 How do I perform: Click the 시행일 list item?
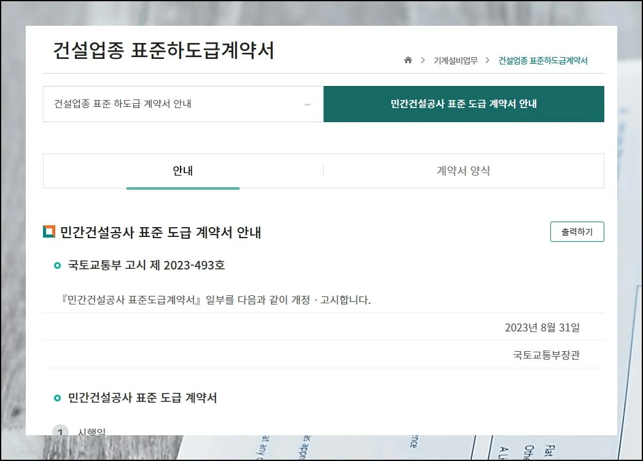pos(92,432)
